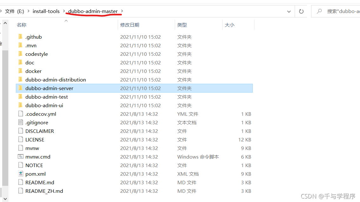The image size is (360, 202).
Task: Click the README.md file icon
Action: pos(21,182)
